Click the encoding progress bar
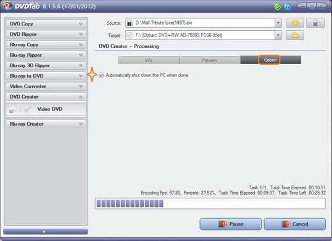Viewport: 332px width, 241px height. [210, 203]
